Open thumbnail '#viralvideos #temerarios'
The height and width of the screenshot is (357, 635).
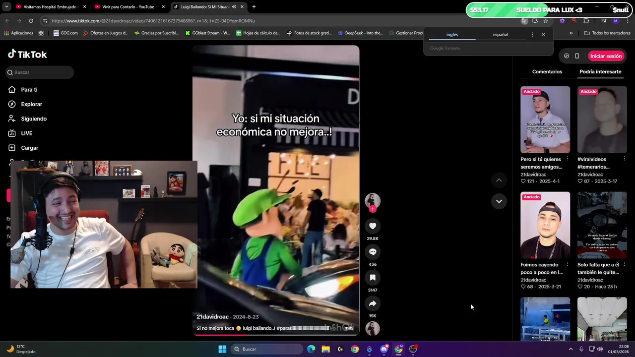coord(602,119)
